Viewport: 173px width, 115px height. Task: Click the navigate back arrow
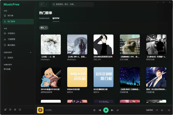point(42,4)
